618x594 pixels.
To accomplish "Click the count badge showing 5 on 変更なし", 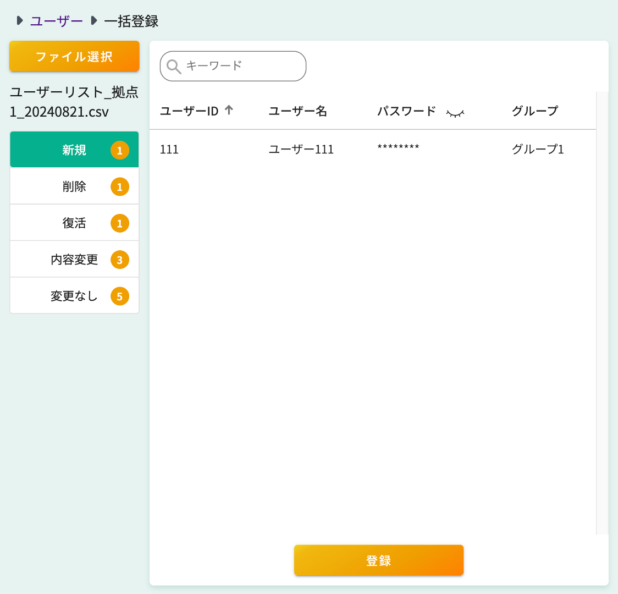I will click(120, 295).
